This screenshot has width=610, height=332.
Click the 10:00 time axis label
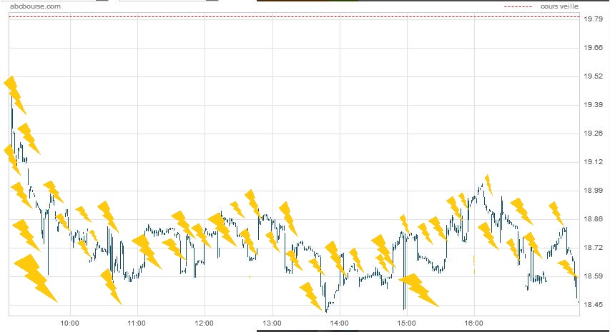69,323
